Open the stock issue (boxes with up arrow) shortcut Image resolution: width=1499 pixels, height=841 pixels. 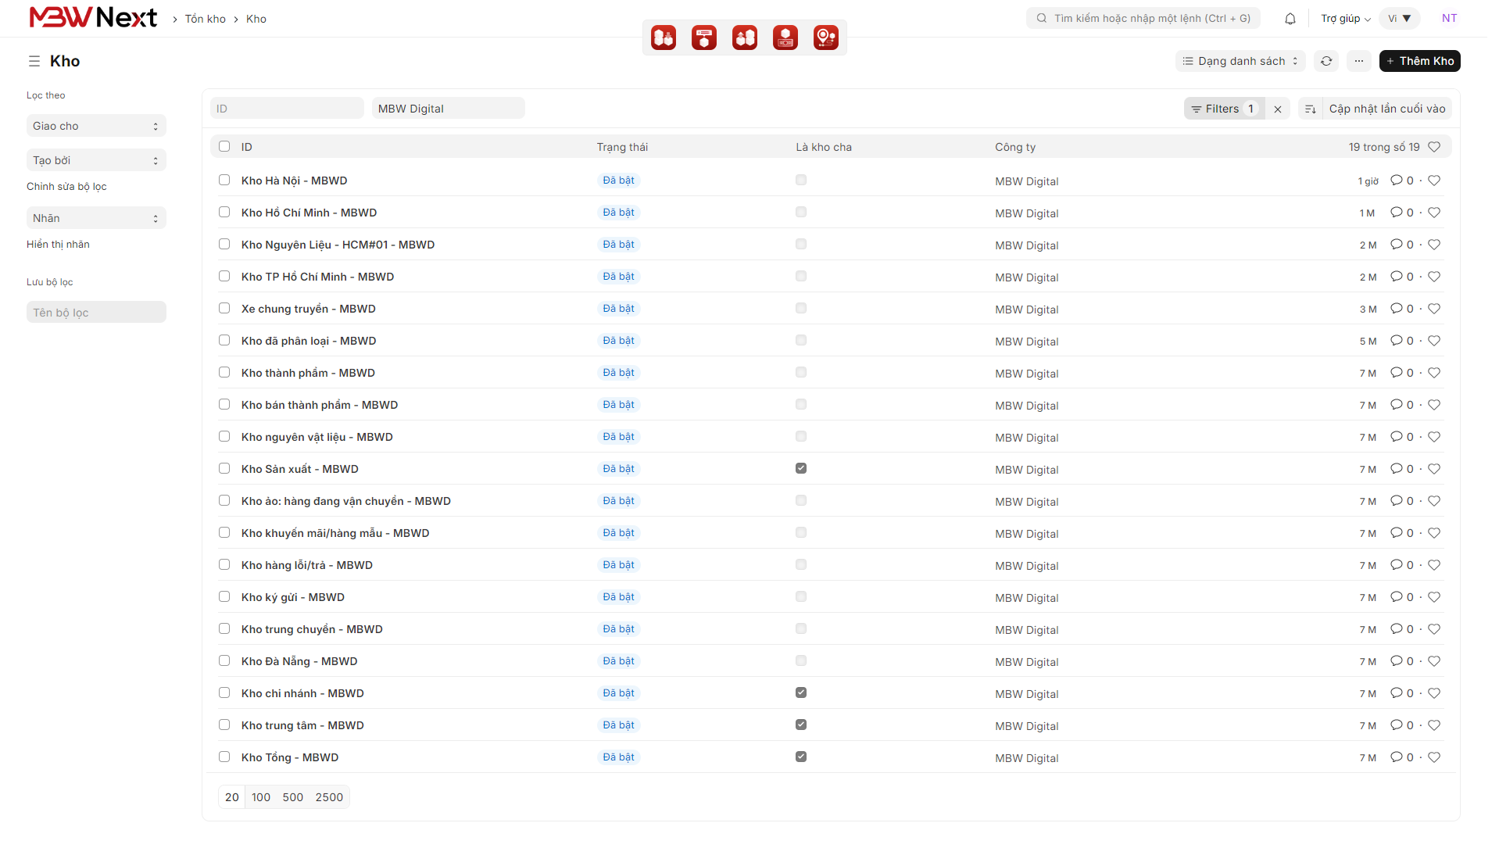tap(745, 38)
